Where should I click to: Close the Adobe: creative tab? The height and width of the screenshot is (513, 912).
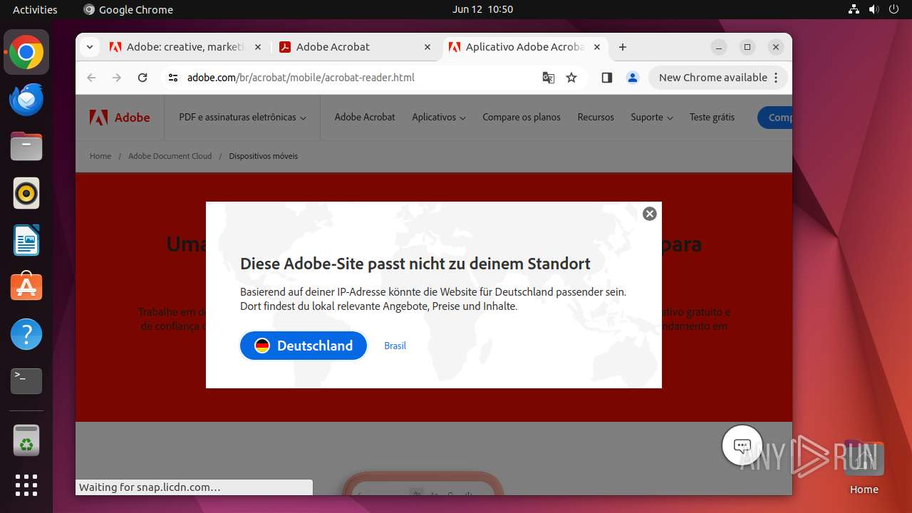click(x=258, y=47)
